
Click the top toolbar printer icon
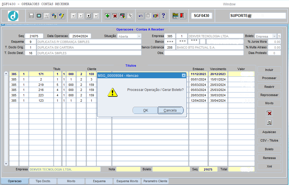click(46, 16)
